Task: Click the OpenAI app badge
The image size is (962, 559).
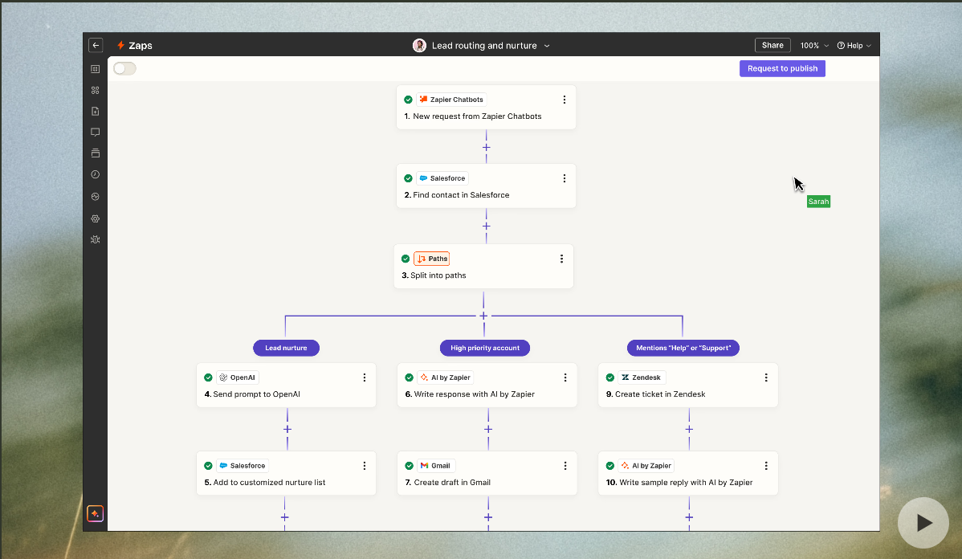Action: pos(238,377)
